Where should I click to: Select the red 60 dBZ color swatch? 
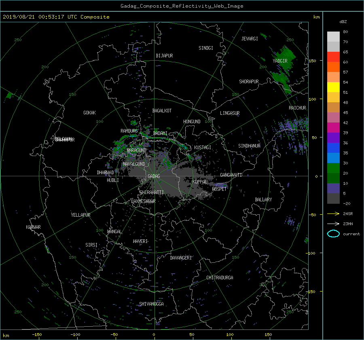click(333, 57)
